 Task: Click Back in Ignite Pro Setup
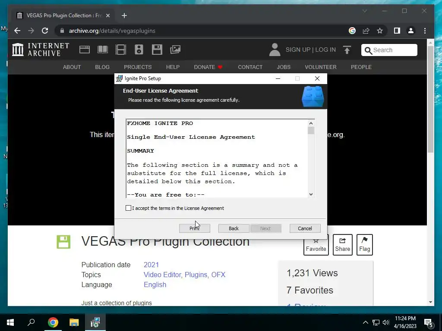pyautogui.click(x=234, y=228)
